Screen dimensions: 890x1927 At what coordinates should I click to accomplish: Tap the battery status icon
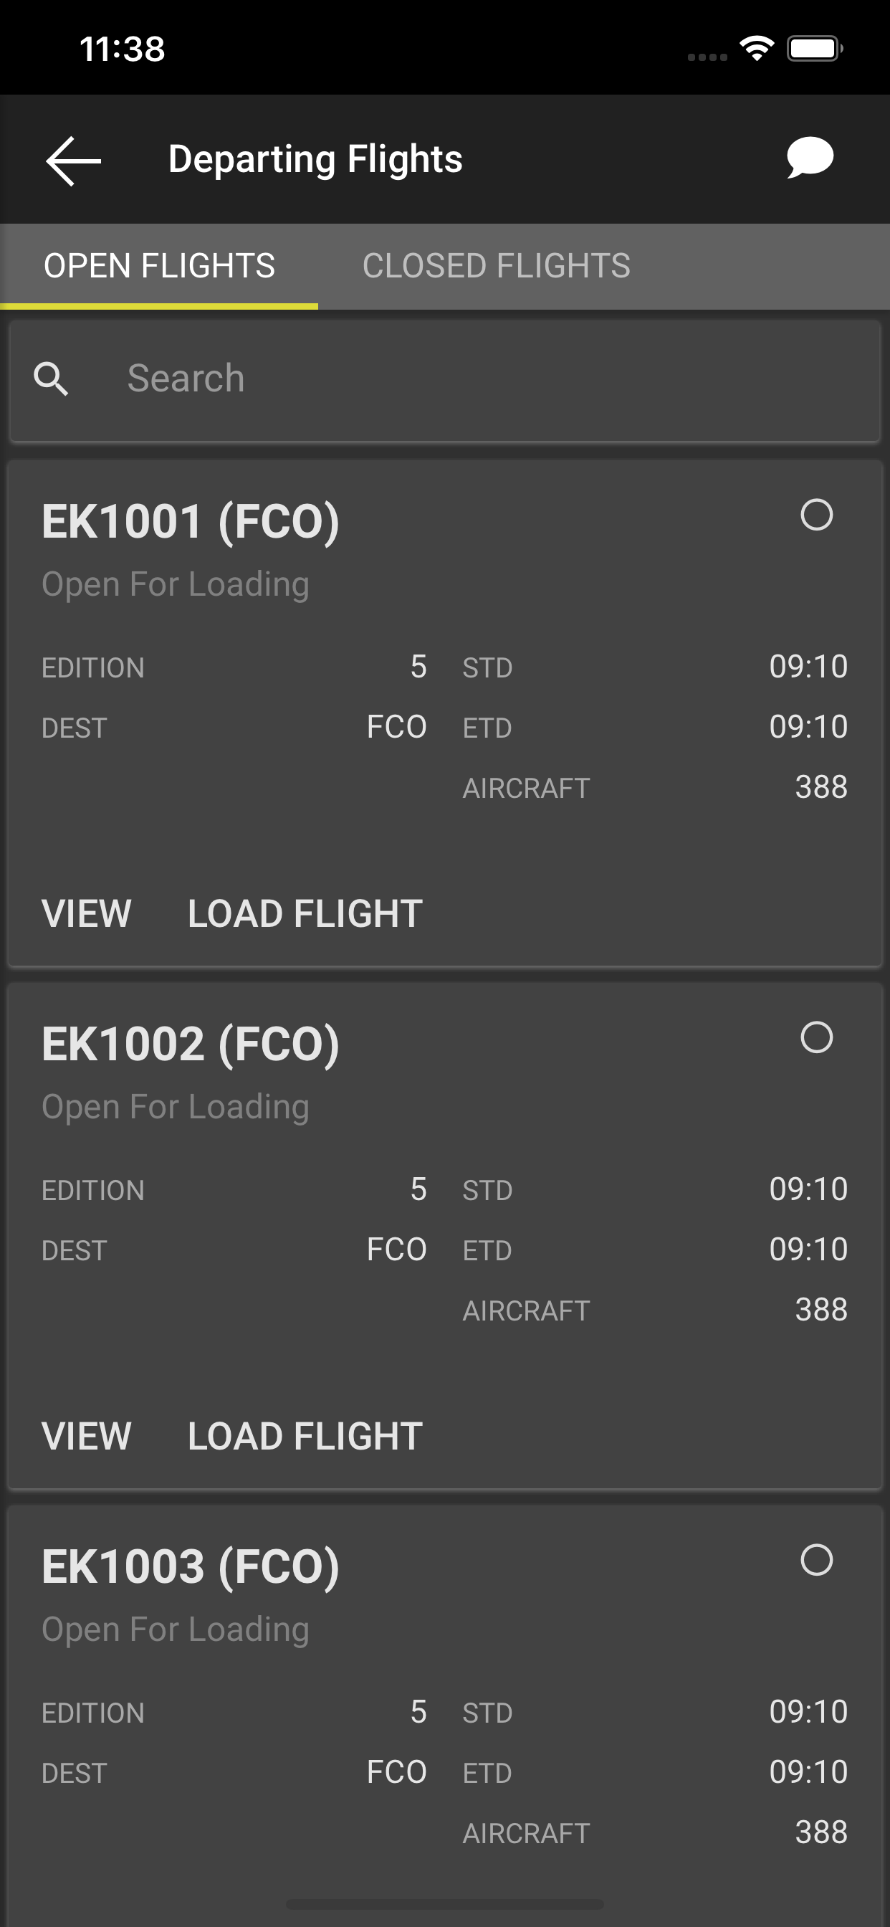click(x=815, y=49)
